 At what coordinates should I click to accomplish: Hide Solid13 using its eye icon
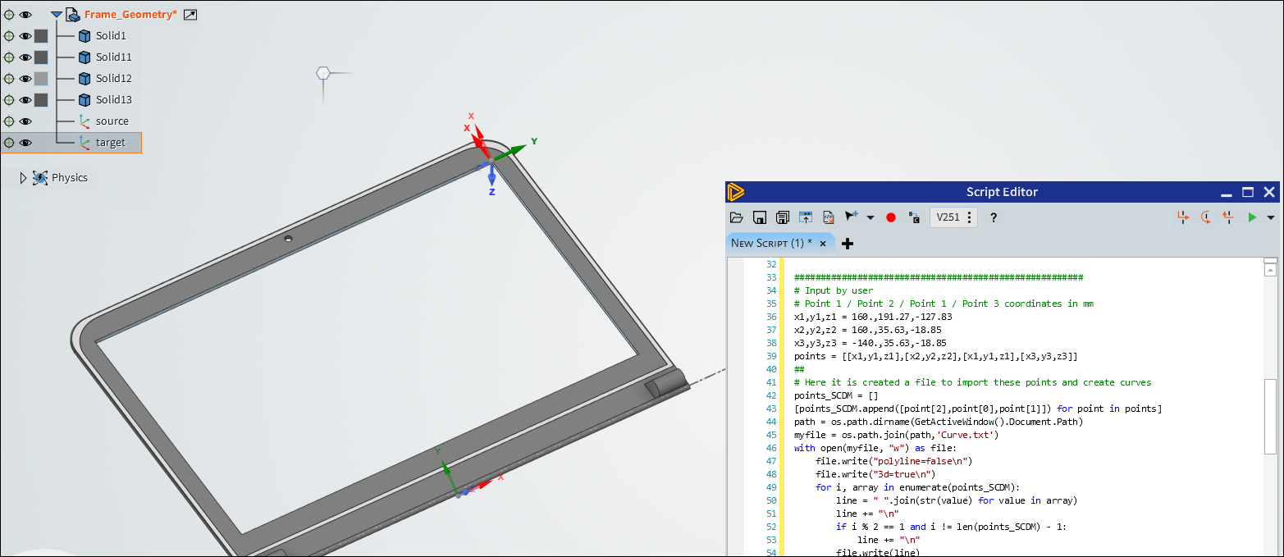point(25,100)
